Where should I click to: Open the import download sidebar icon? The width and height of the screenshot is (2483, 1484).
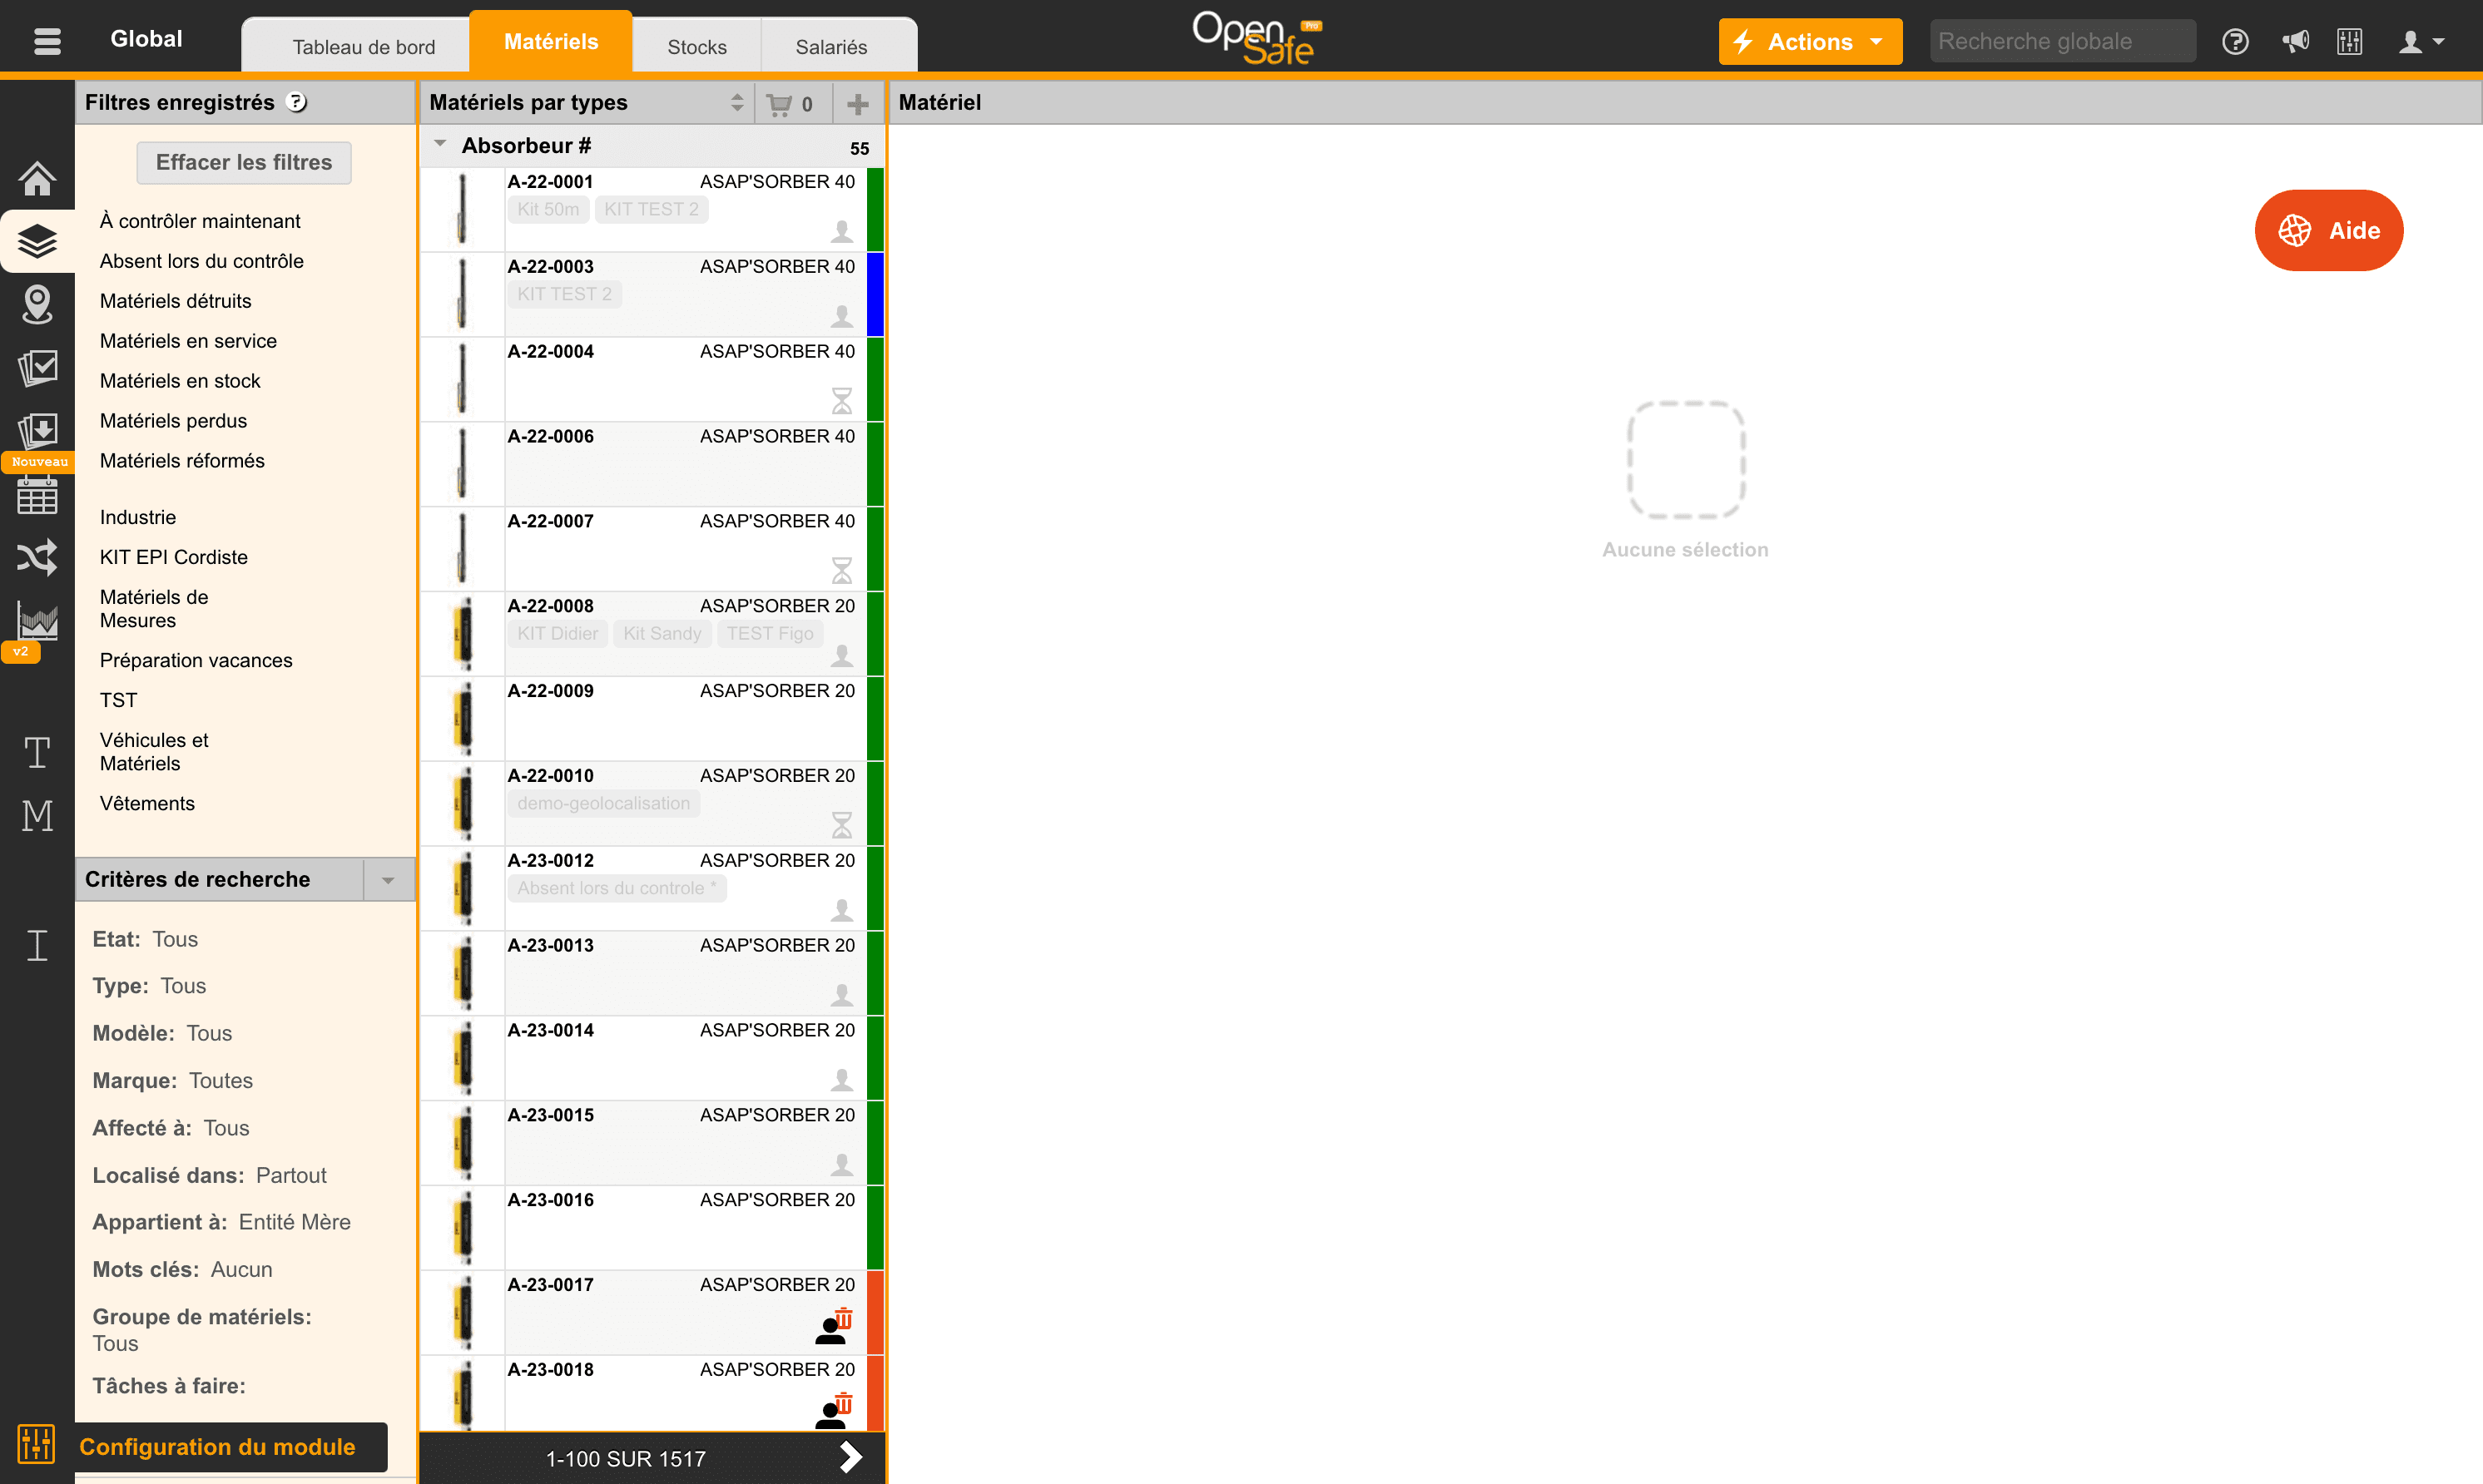[37, 431]
